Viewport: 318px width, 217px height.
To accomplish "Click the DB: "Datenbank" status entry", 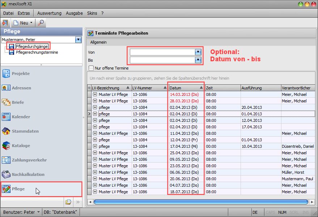I will [x=60, y=212].
